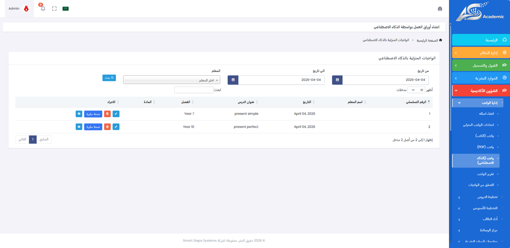View the present perfect homework with eye icon
Viewport: 510px width, 248px height.
79,127
